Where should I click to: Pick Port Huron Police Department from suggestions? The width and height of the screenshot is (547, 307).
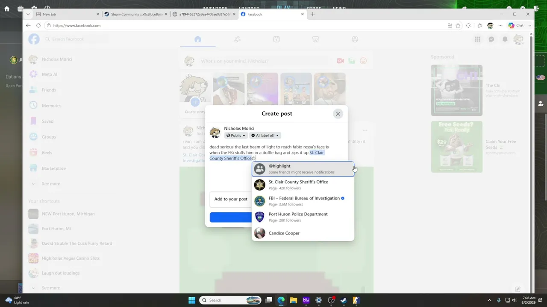pyautogui.click(x=303, y=217)
